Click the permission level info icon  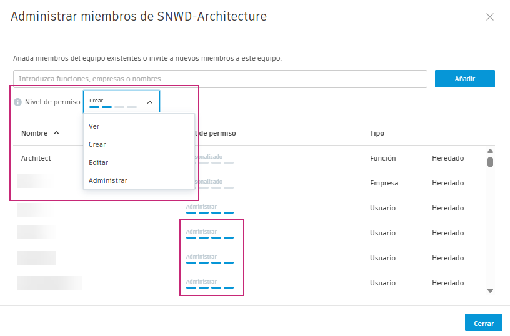(17, 102)
